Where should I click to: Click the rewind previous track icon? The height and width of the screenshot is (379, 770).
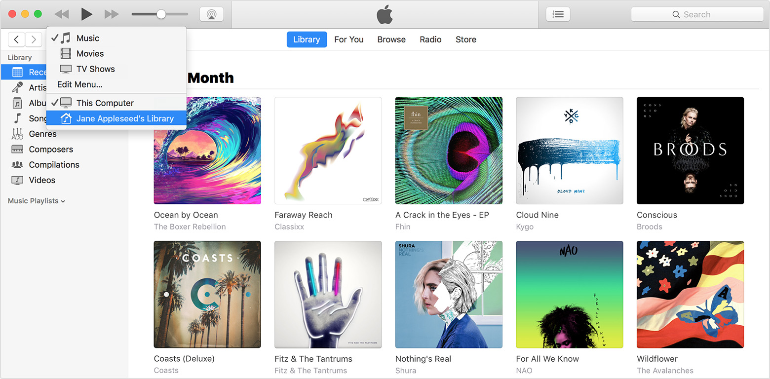point(62,14)
